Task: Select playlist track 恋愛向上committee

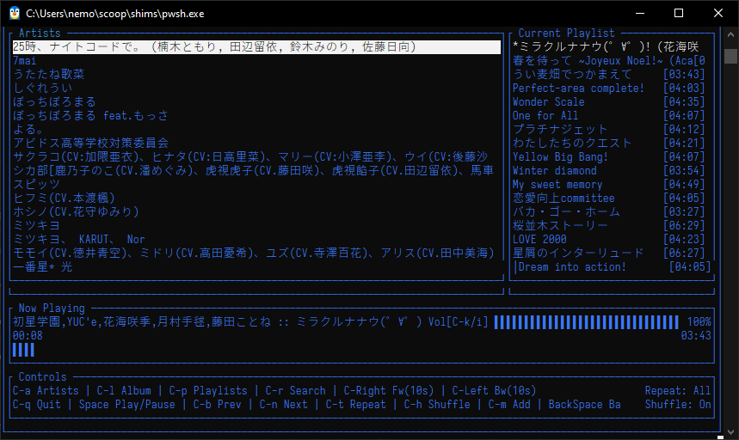Action: click(x=609, y=199)
